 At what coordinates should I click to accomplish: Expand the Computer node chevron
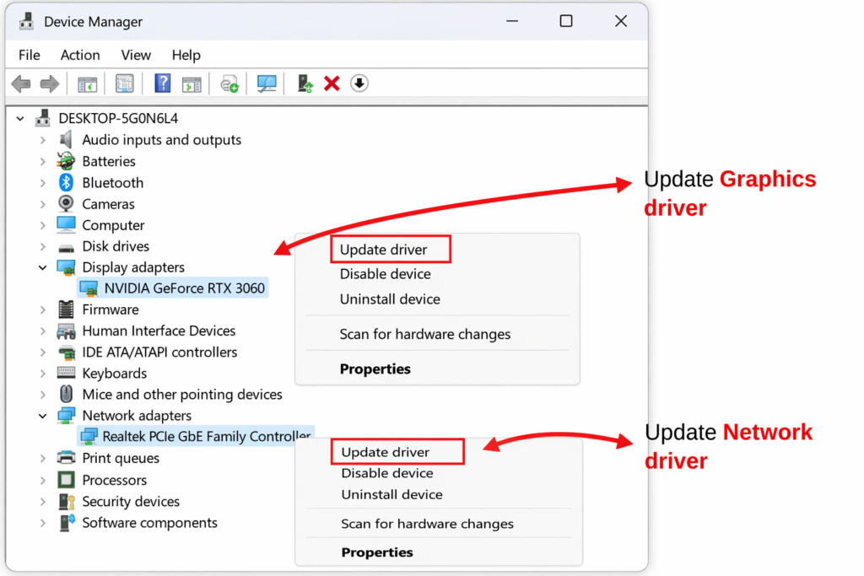click(42, 225)
